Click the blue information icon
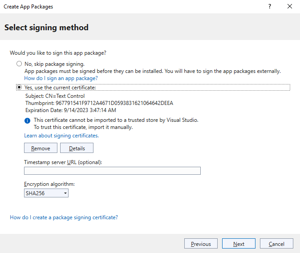The height and width of the screenshot is (253, 300). pos(27,121)
